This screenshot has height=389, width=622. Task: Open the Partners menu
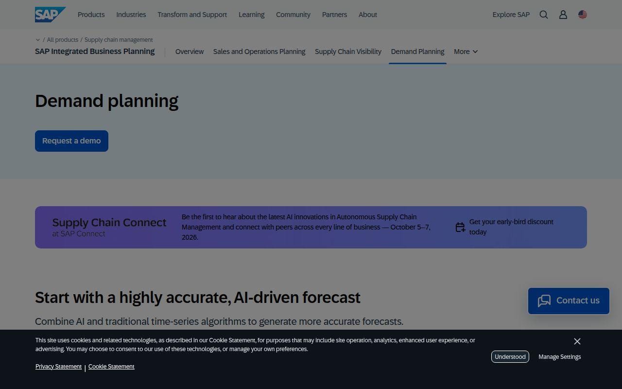coord(334,15)
